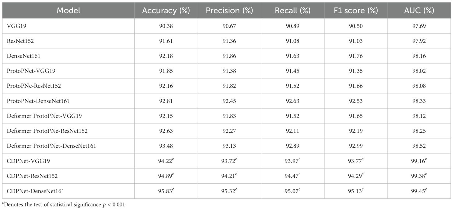
Task: Click the ResNet152 model name cell
Action: [x=20, y=41]
